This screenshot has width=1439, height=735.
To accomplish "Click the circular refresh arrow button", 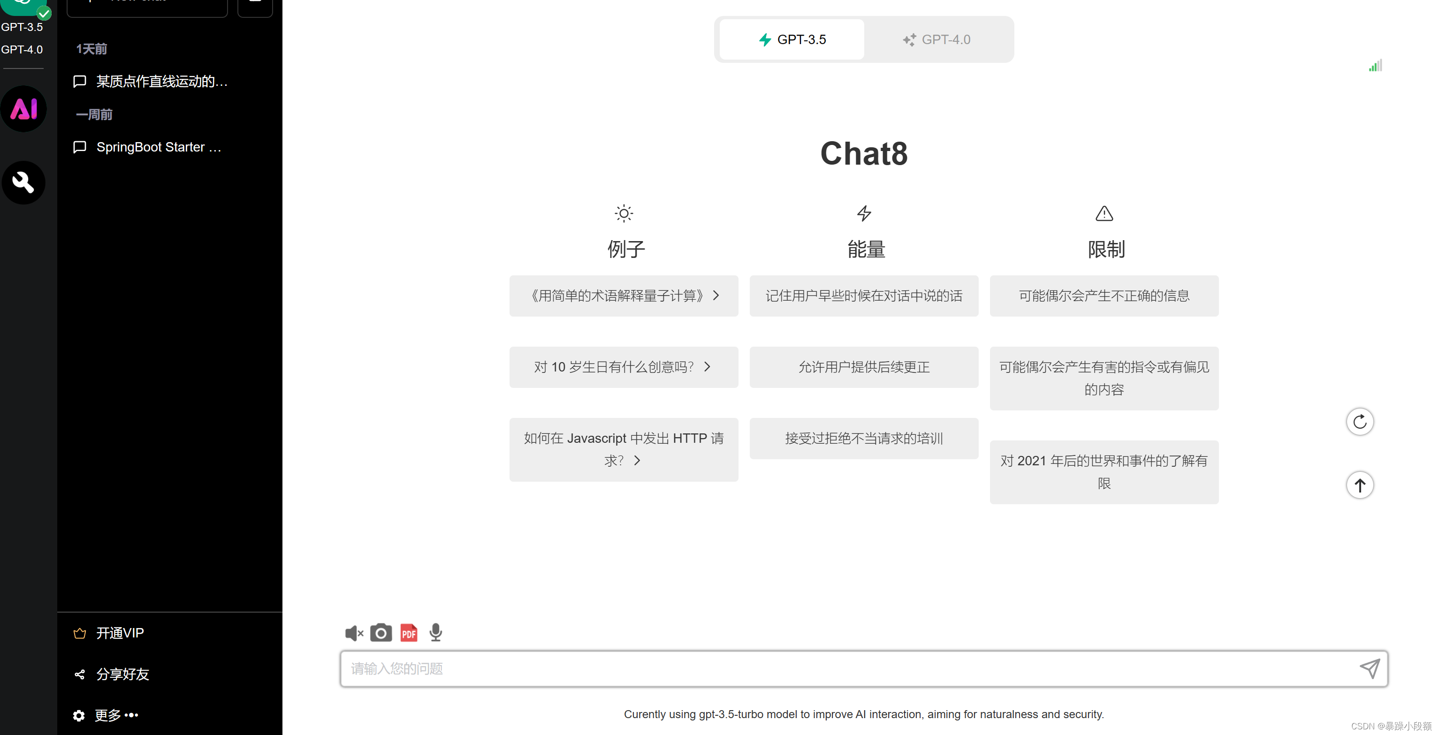I will click(x=1360, y=422).
